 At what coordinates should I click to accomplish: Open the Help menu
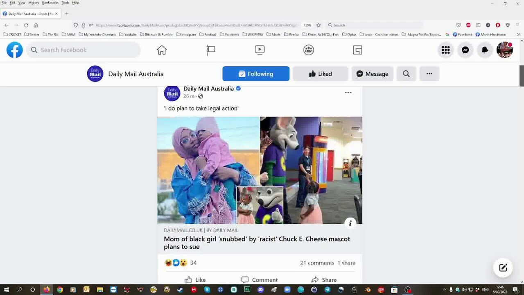point(75,2)
